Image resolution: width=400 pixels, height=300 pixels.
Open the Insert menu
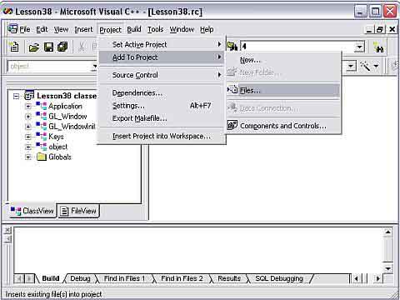83,29
